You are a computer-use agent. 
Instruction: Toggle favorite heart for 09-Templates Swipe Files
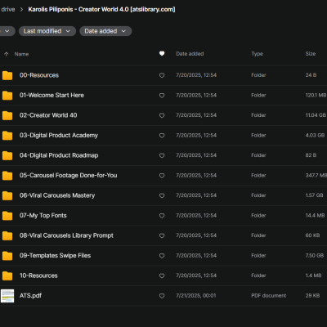click(x=162, y=256)
